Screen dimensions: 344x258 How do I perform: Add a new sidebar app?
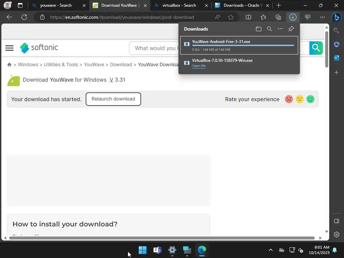click(x=337, y=73)
